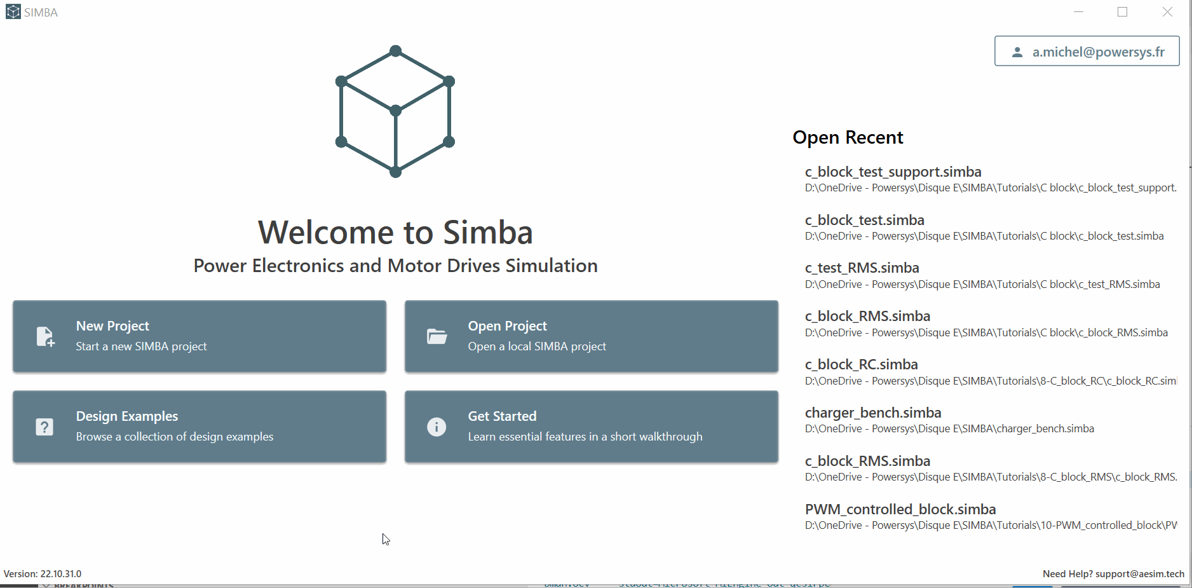Viewport: 1192px width, 588px height.
Task: Click the 8-C_block_RC path text
Action: tap(991, 381)
